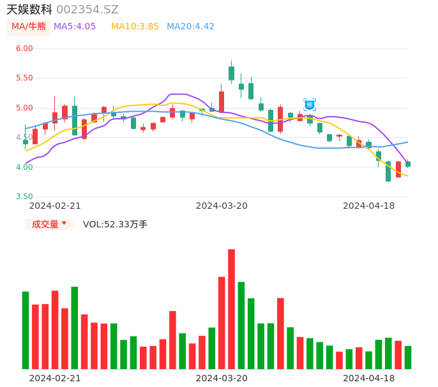Select the MA/牛熊 indicator tab
438x387 pixels.
tap(29, 27)
